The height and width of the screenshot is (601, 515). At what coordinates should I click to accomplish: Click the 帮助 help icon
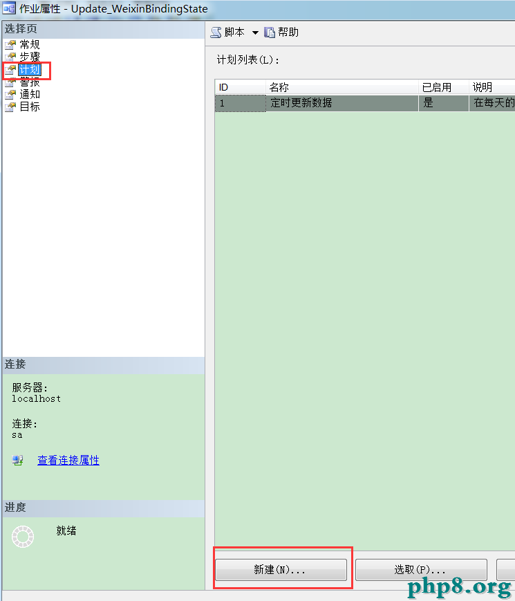[270, 33]
